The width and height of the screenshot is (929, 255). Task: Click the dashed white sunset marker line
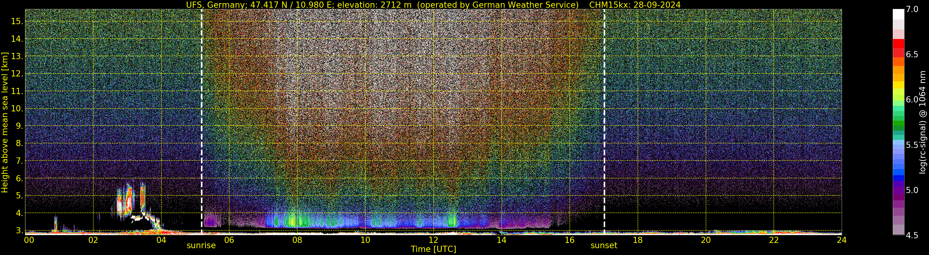[x=605, y=122]
